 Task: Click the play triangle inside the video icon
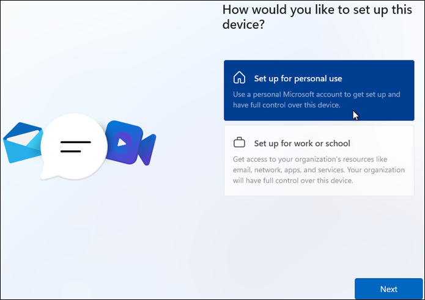coord(123,142)
